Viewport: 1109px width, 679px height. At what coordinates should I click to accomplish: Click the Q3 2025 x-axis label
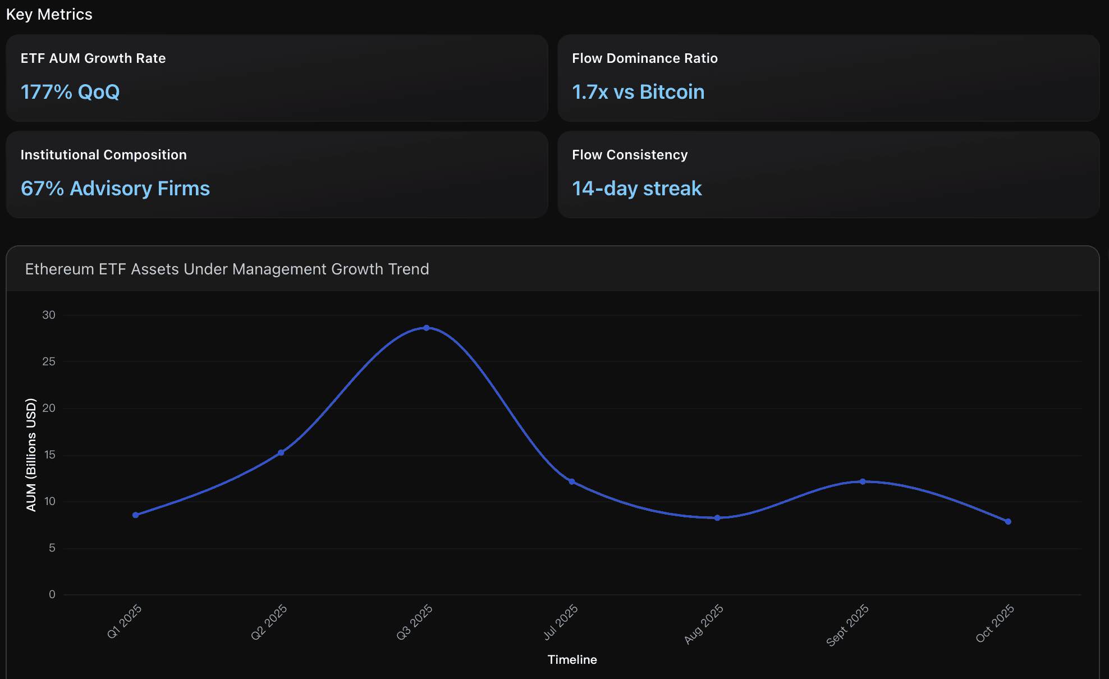coord(415,622)
